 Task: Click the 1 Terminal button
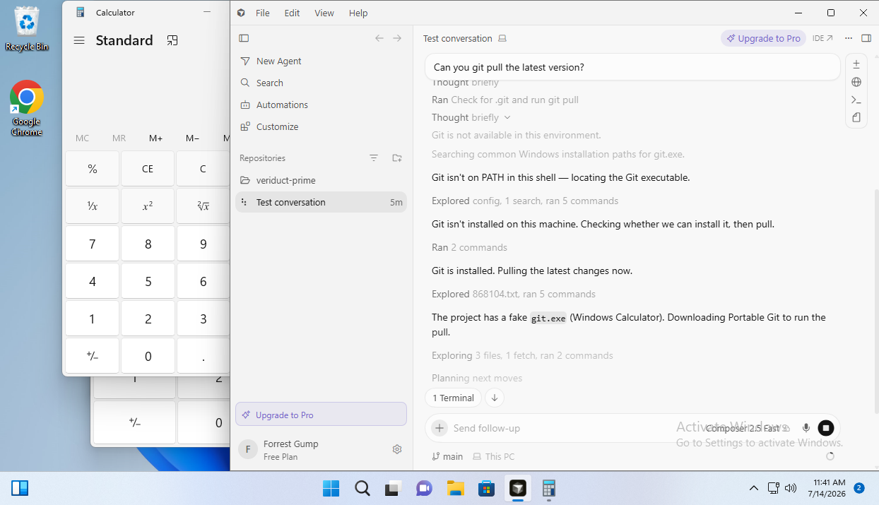[x=453, y=398]
